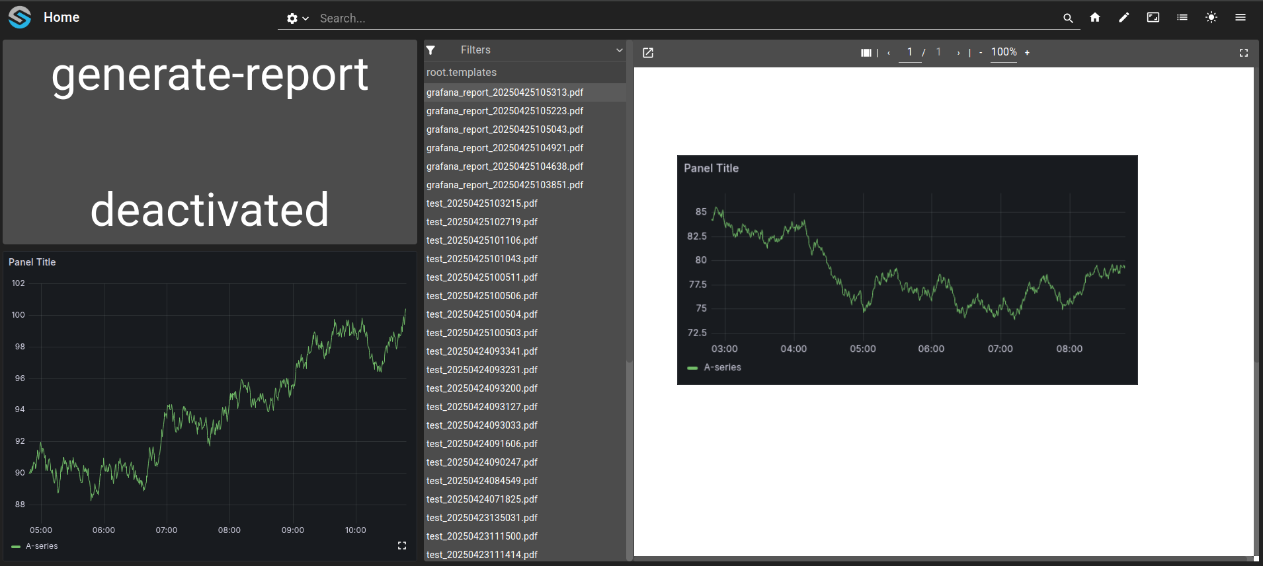Select test_20250424093231.pdf
The width and height of the screenshot is (1263, 566).
pos(525,370)
